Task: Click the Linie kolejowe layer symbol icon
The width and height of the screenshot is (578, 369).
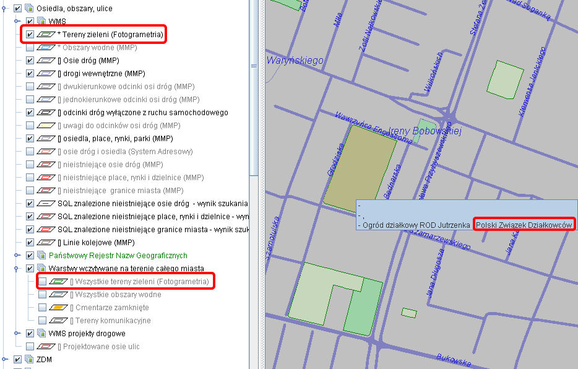Action: pyautogui.click(x=46, y=243)
